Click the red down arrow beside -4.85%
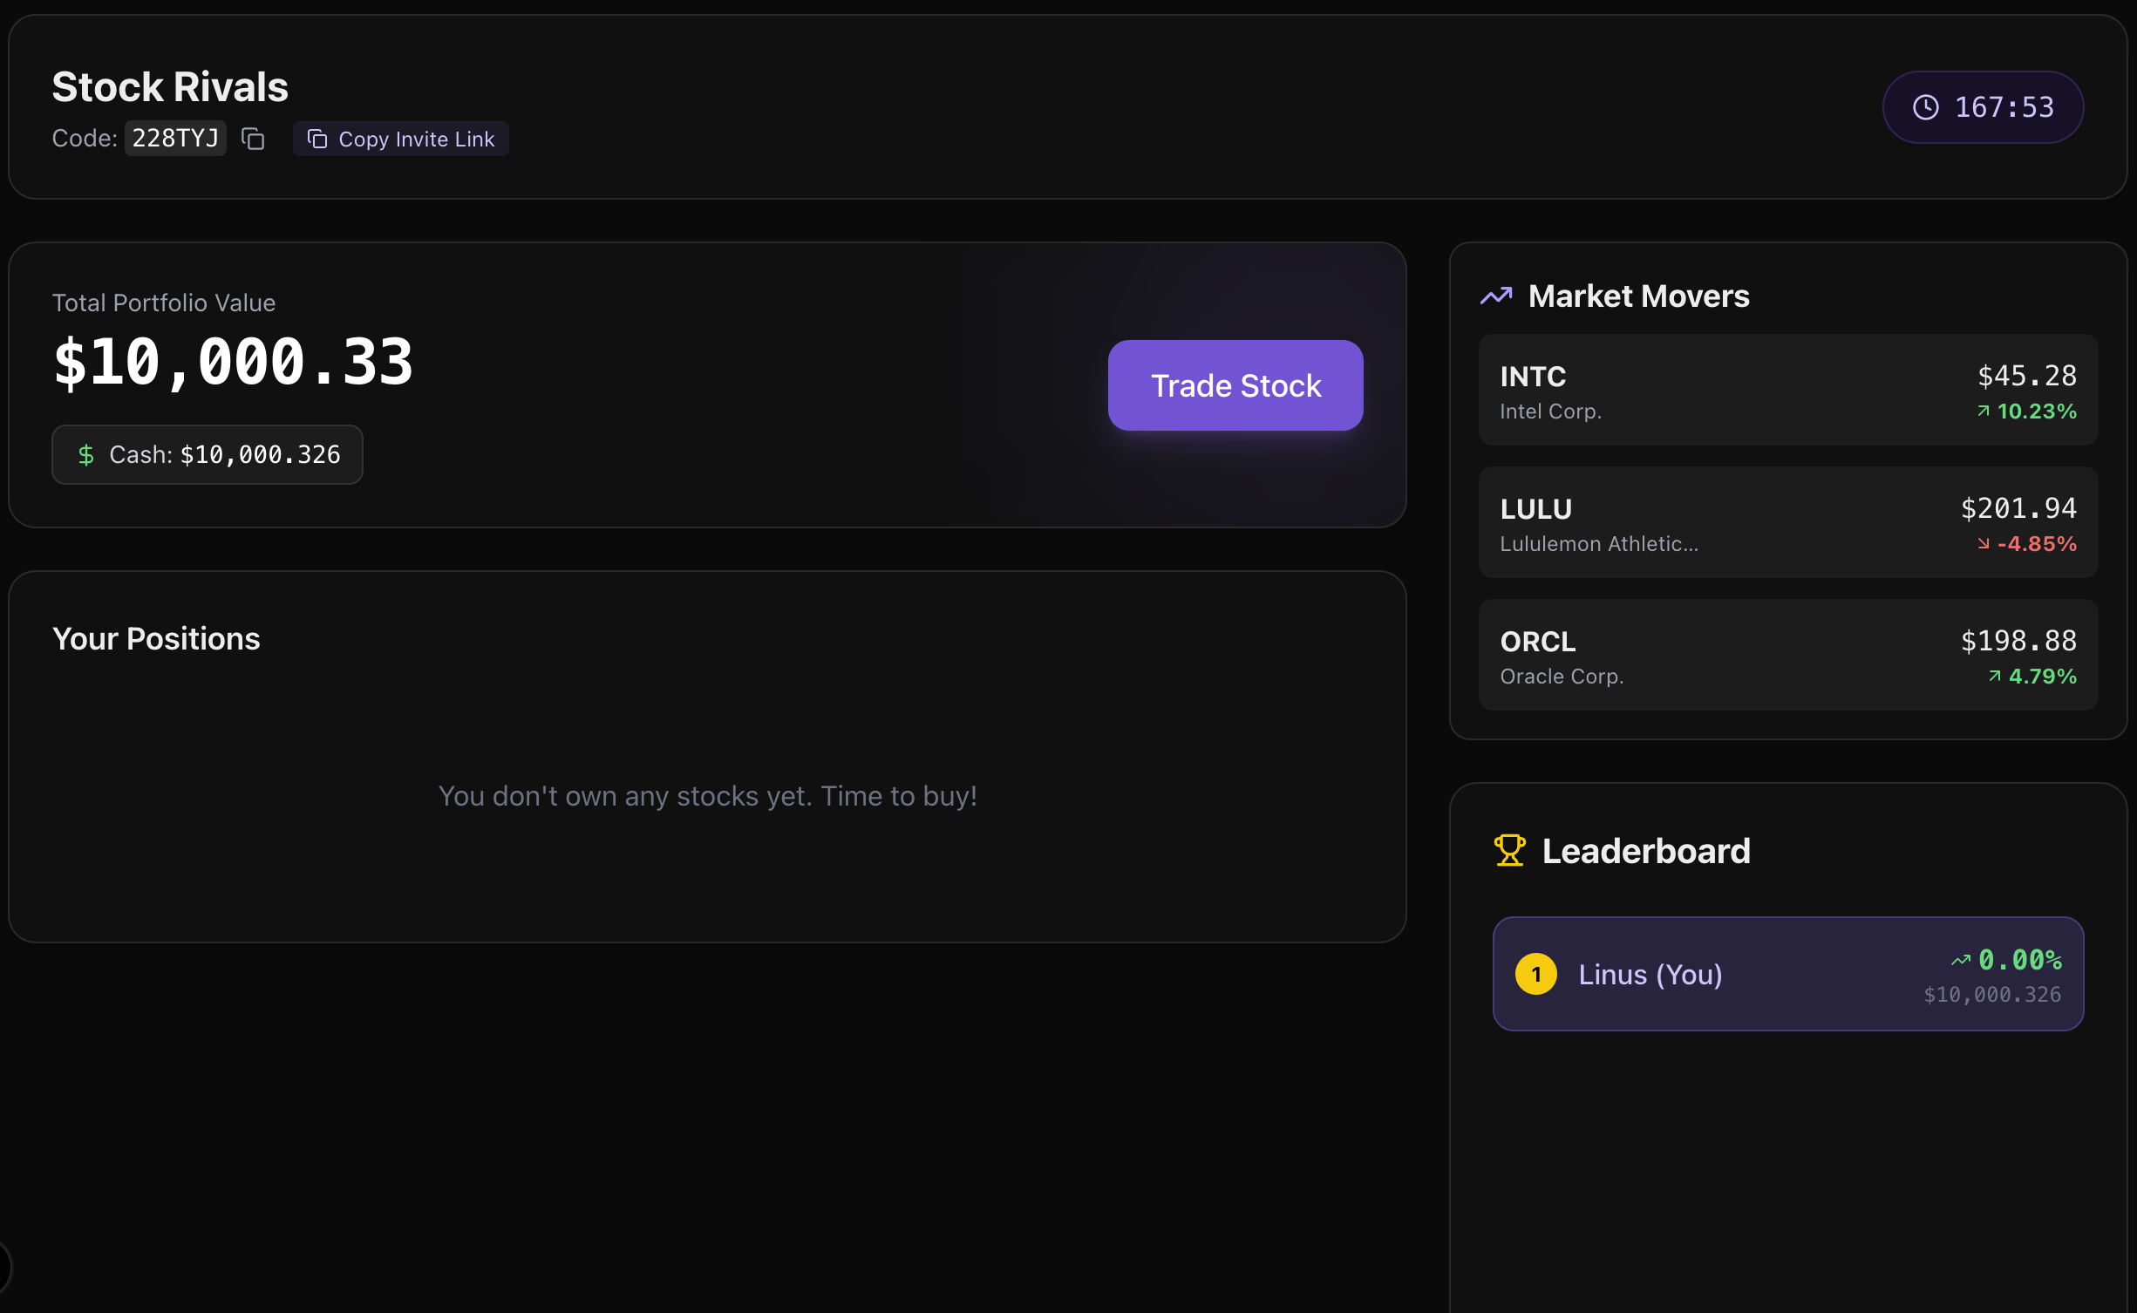Image resolution: width=2137 pixels, height=1313 pixels. tap(1984, 544)
